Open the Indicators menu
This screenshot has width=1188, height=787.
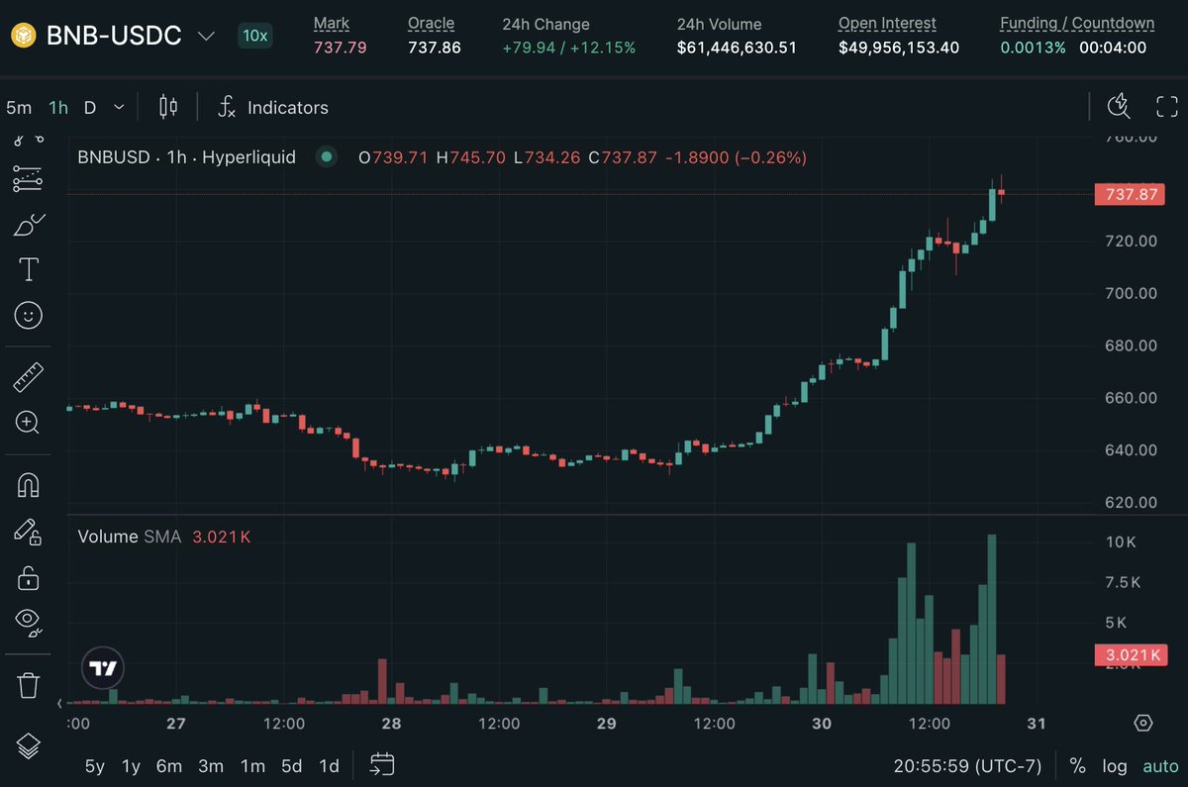click(x=273, y=107)
